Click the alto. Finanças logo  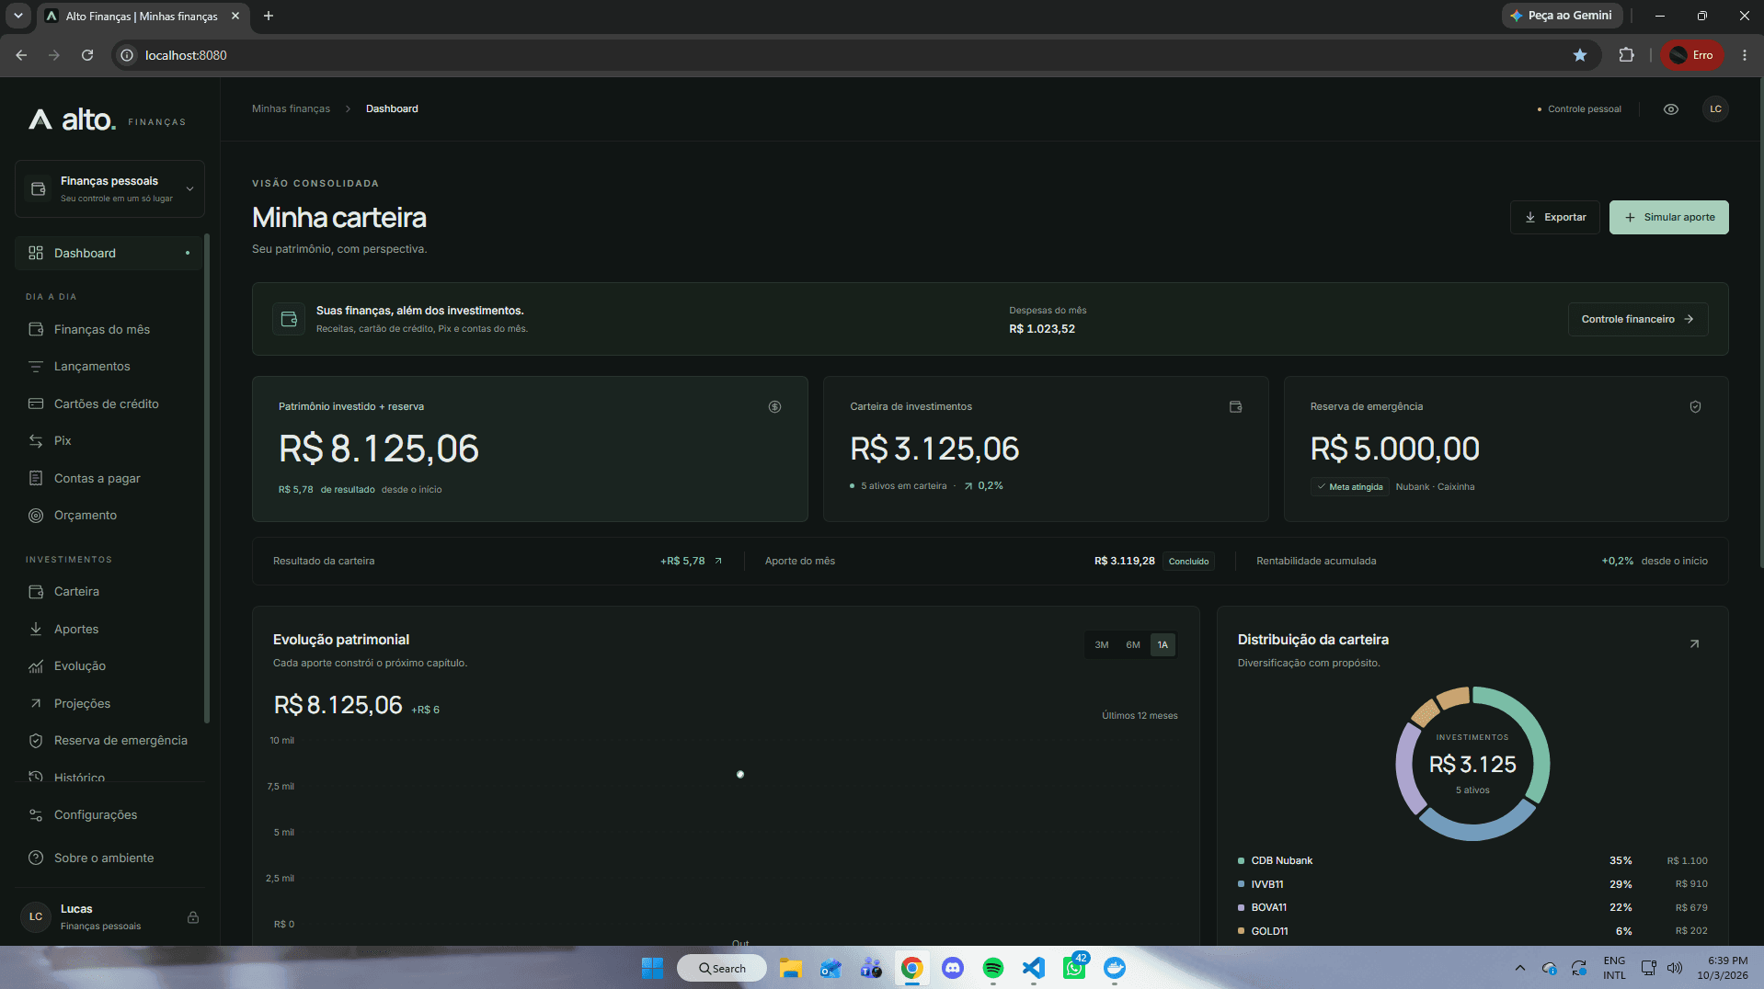coord(107,119)
